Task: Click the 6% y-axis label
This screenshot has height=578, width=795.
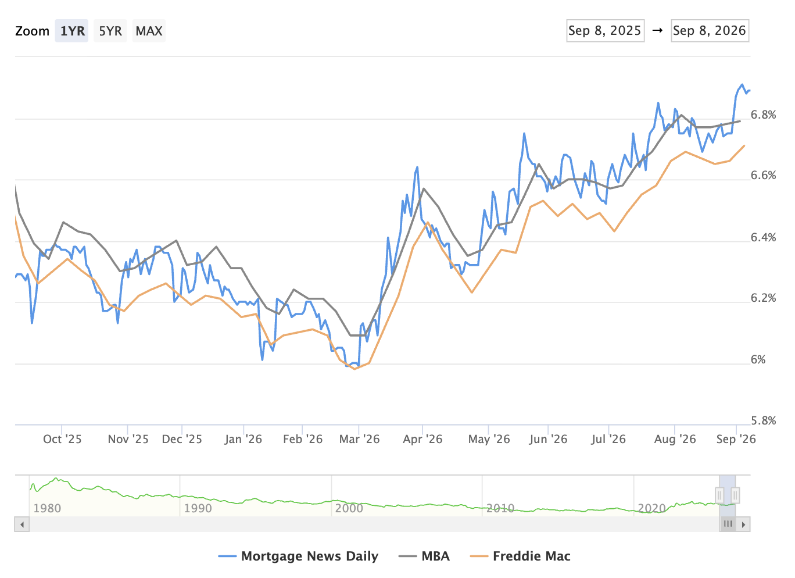Action: tap(758, 359)
